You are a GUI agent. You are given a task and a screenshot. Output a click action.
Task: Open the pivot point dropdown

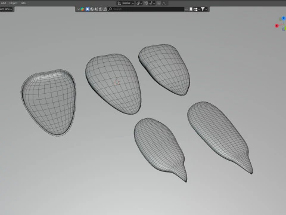(x=139, y=3)
